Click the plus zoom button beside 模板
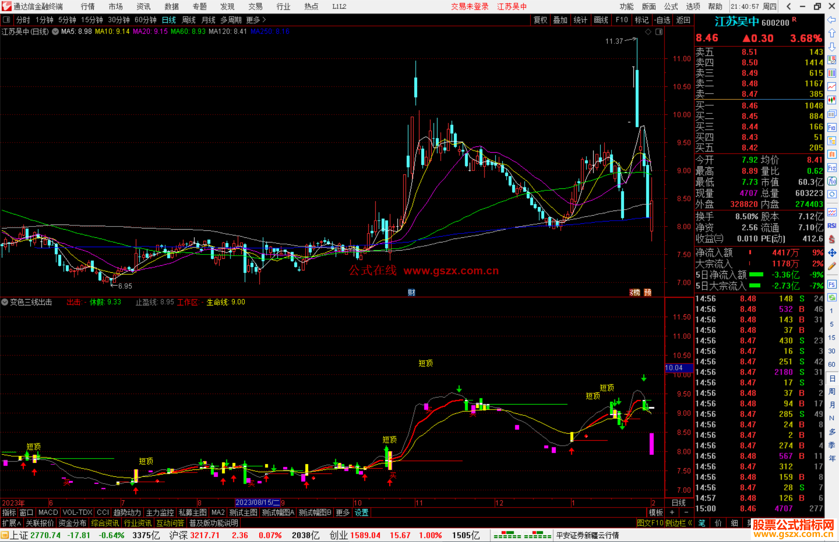 coord(672,512)
